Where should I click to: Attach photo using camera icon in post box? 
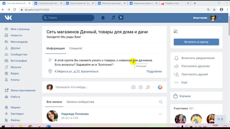(x=133, y=87)
